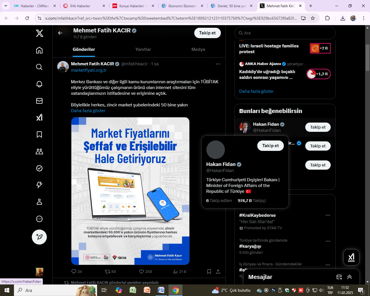This screenshot has width=370, height=296.
Task: Reply to the marketfiyati post
Action: tap(77, 271)
